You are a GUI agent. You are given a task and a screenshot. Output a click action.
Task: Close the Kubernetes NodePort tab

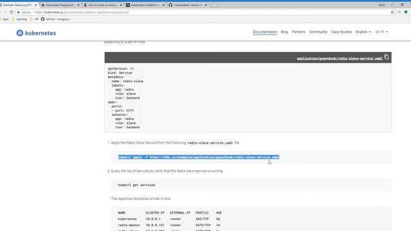(x=163, y=5)
